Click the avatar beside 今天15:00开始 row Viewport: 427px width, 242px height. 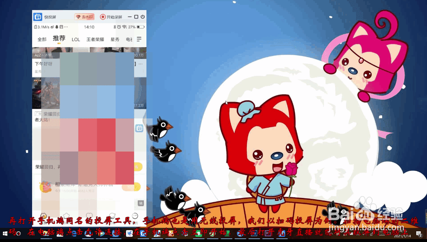click(45, 187)
